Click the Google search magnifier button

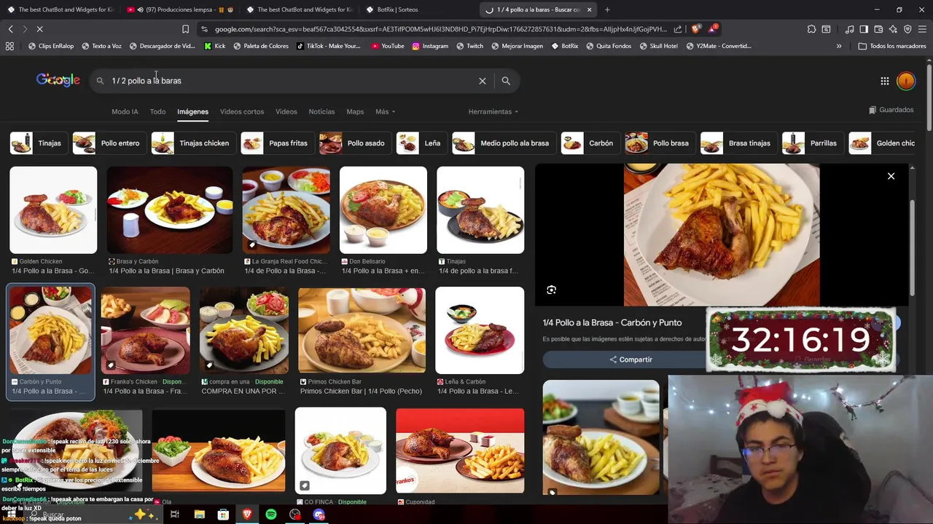pyautogui.click(x=506, y=81)
